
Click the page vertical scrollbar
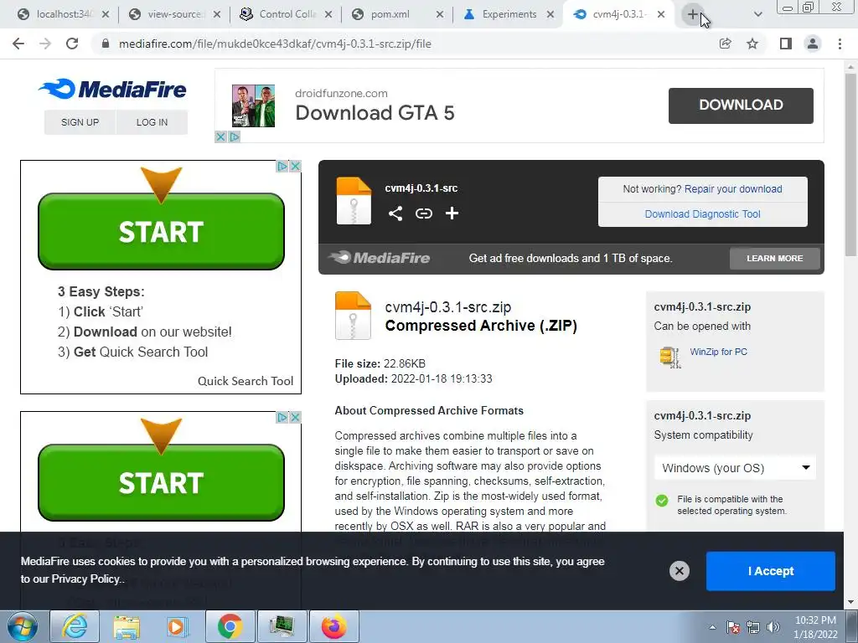(850, 164)
